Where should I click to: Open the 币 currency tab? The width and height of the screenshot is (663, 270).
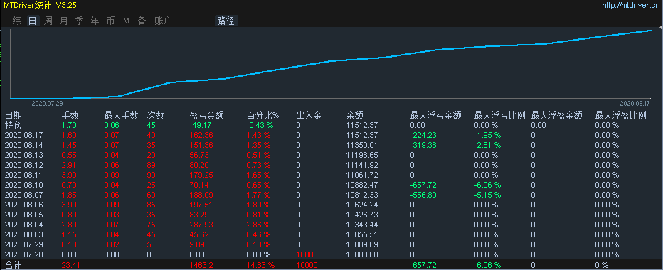(110, 21)
